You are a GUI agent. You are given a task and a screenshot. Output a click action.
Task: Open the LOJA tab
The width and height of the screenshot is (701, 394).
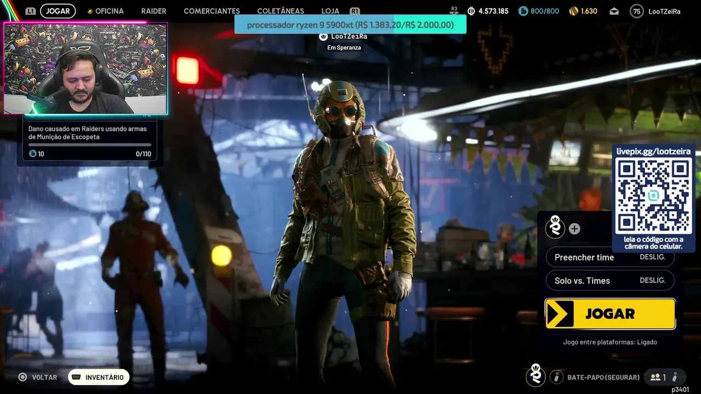coord(330,11)
